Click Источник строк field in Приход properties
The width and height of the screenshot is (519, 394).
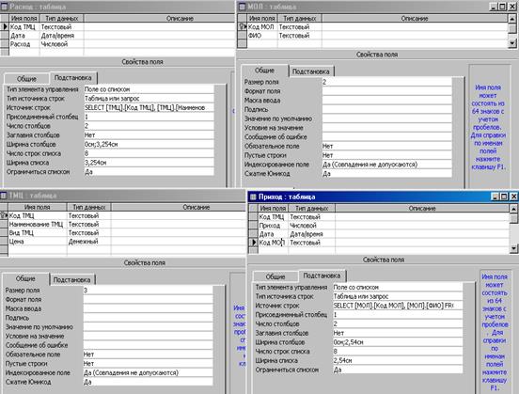(x=398, y=306)
